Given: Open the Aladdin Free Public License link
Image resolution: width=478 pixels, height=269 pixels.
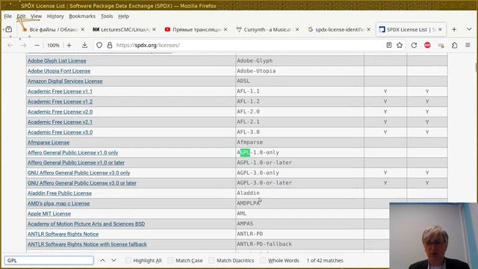Looking at the screenshot, I should click(x=60, y=193).
